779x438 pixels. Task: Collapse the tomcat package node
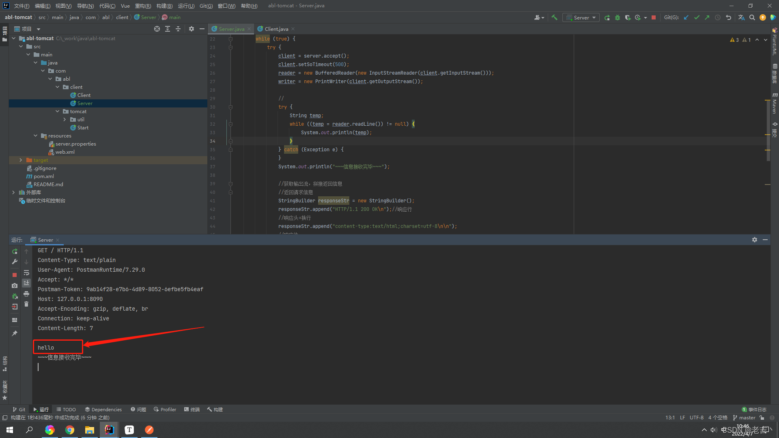tap(58, 112)
